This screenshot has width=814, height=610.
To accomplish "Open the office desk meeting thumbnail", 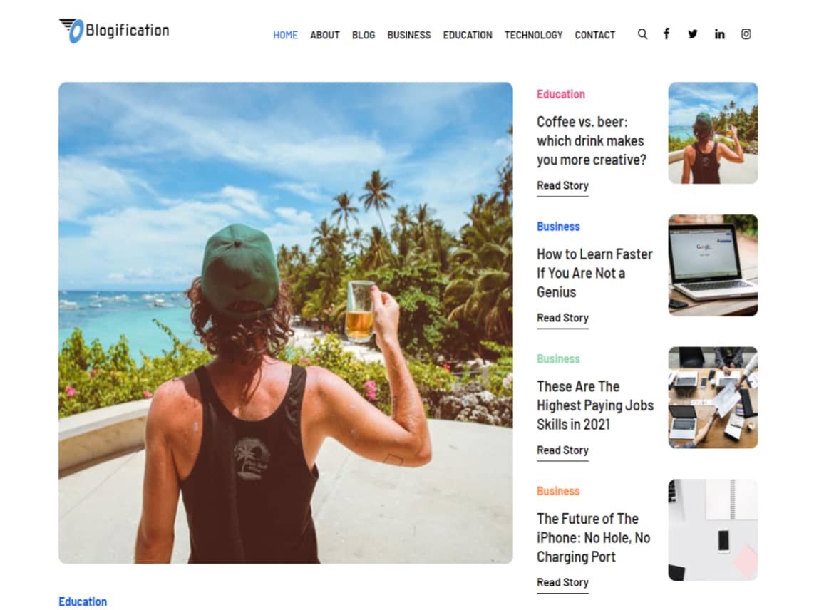I will [713, 398].
